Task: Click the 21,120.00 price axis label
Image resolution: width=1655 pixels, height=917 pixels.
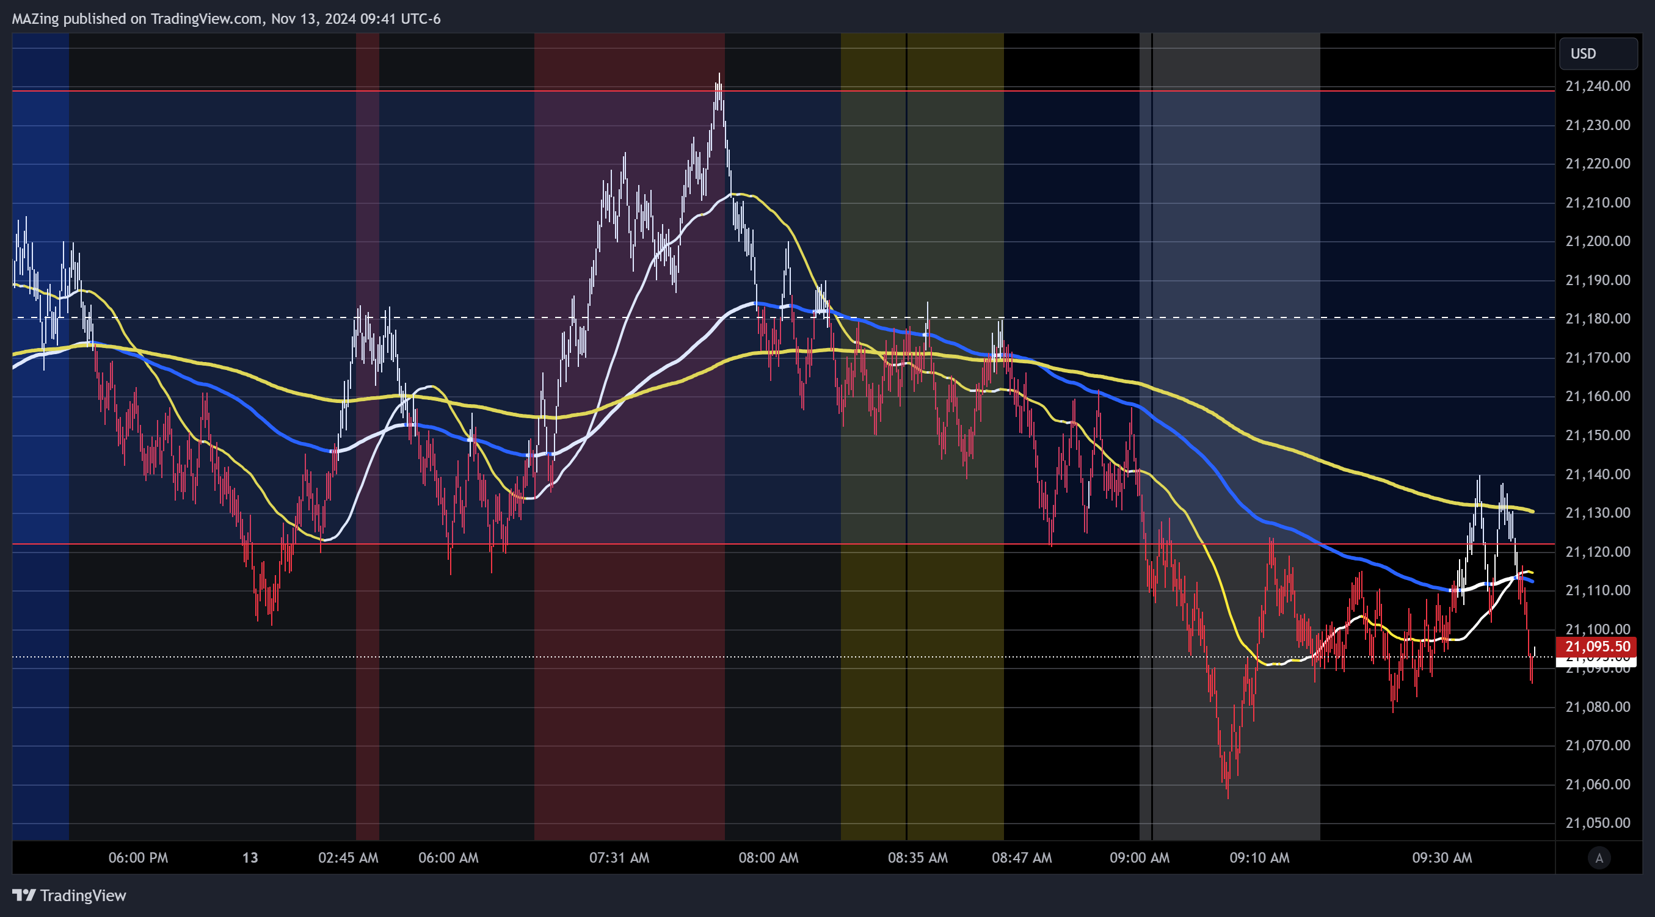Action: click(x=1597, y=552)
